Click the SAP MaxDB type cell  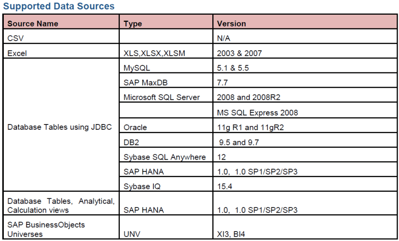tap(146, 83)
